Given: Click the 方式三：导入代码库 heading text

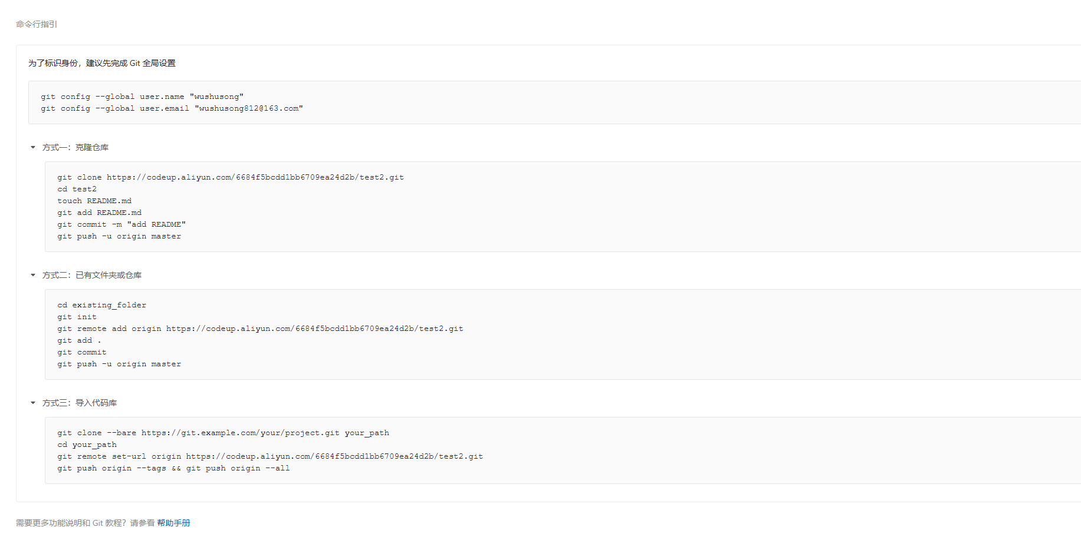Looking at the screenshot, I should tap(80, 403).
